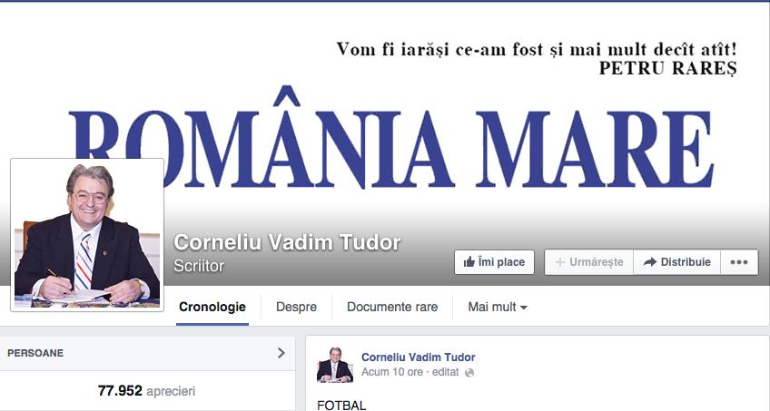Image resolution: width=770 pixels, height=411 pixels.
Task: Click the globe privacy icon on the post
Action: coord(469,373)
